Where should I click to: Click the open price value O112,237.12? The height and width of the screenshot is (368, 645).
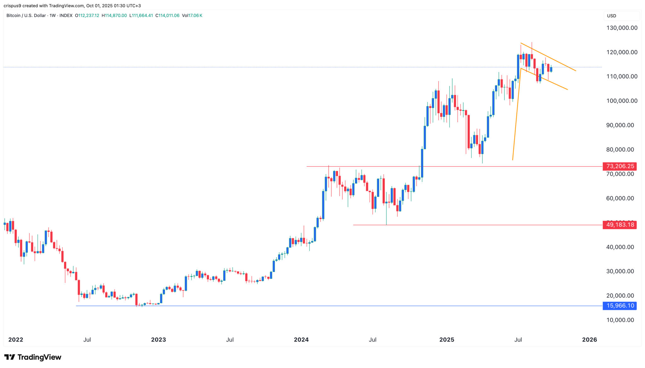click(87, 15)
